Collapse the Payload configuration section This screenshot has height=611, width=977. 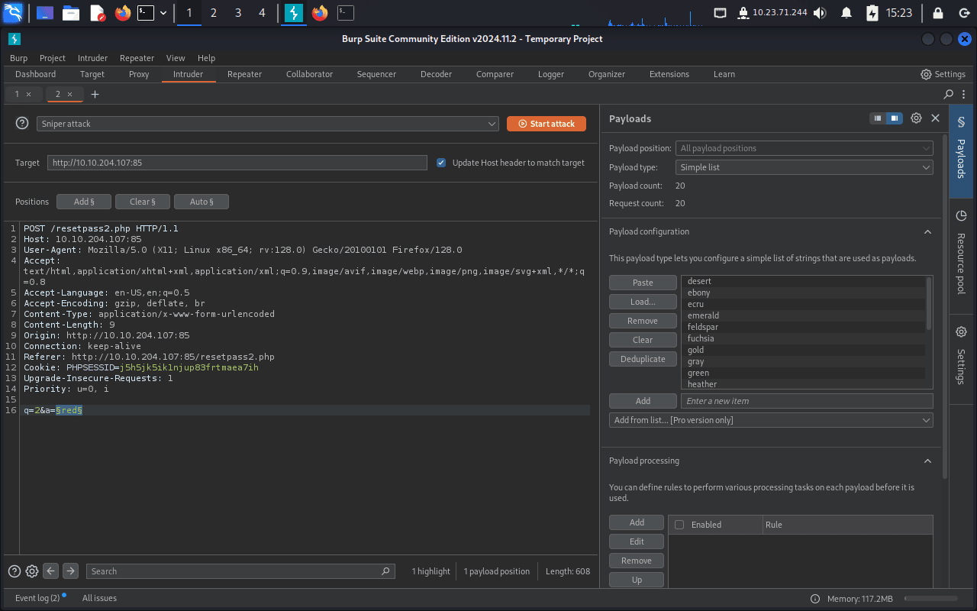coord(927,231)
